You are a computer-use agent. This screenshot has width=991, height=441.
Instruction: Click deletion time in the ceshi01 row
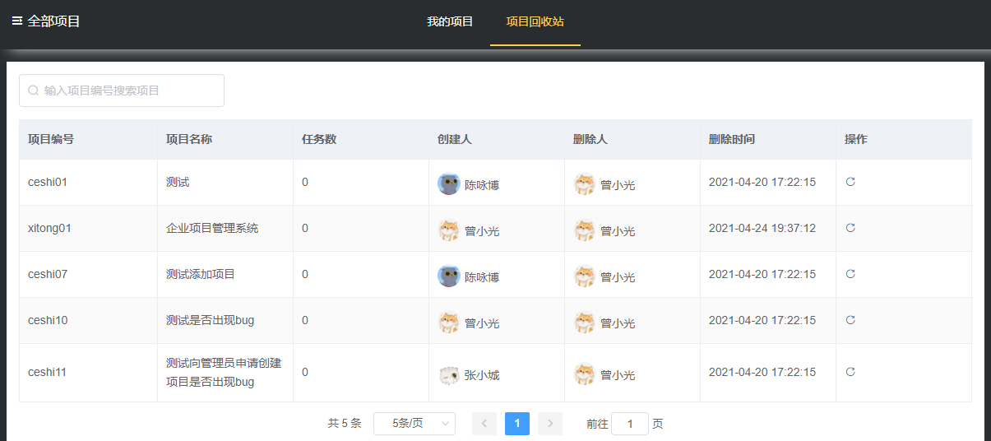point(762,182)
